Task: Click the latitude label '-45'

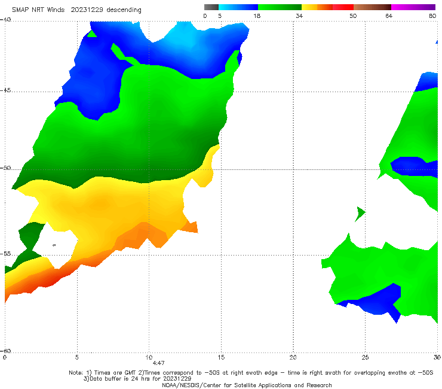Action: coord(5,90)
